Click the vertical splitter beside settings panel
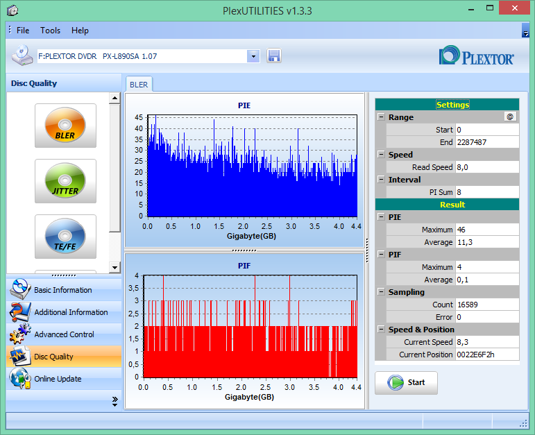The height and width of the screenshot is (435, 535). pos(367,250)
